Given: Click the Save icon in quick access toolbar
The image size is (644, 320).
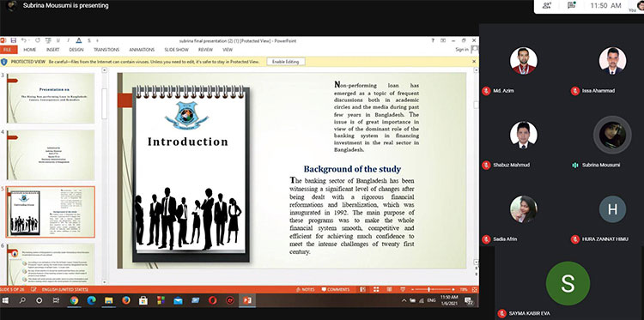Looking at the screenshot, I should [x=14, y=40].
